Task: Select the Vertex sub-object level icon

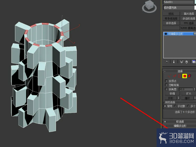Action: point(169,76)
